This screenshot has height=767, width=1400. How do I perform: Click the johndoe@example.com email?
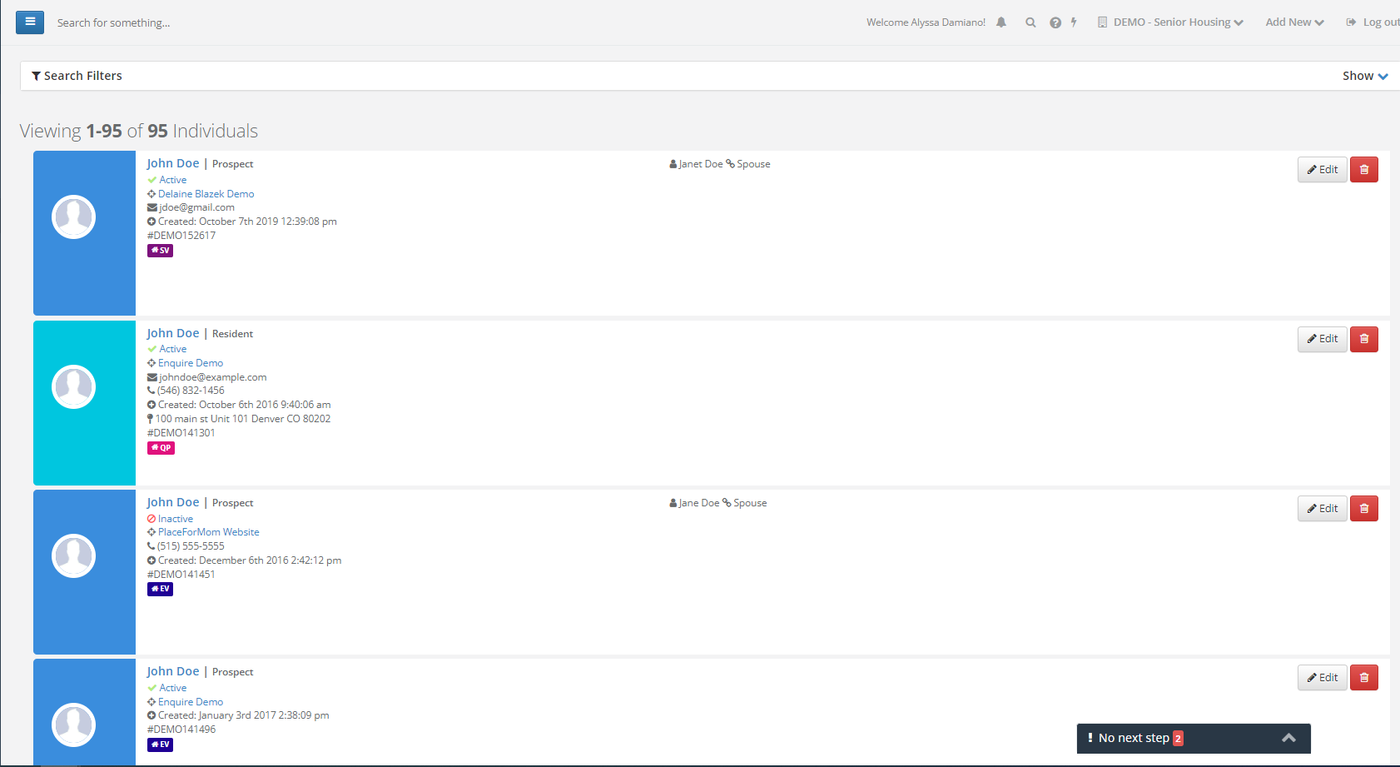[x=212, y=377]
